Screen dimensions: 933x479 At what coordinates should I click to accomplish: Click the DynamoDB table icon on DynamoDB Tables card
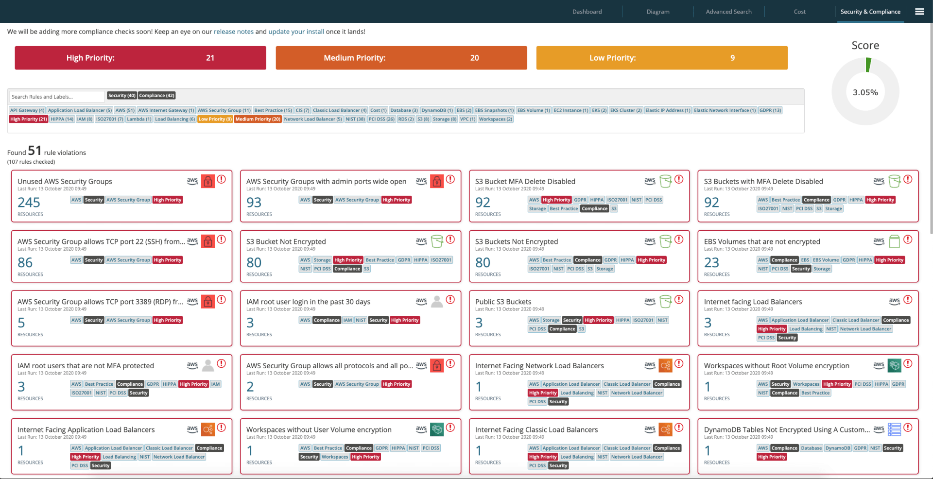[x=895, y=429]
